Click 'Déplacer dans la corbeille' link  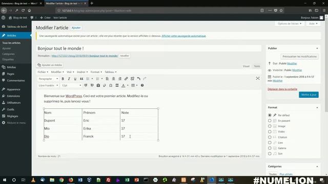pos(282,89)
